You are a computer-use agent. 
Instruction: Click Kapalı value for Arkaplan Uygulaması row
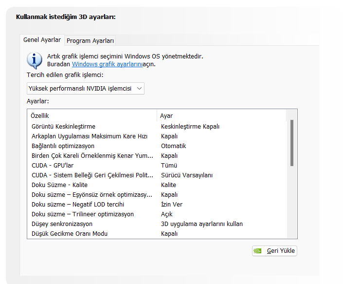coord(169,136)
